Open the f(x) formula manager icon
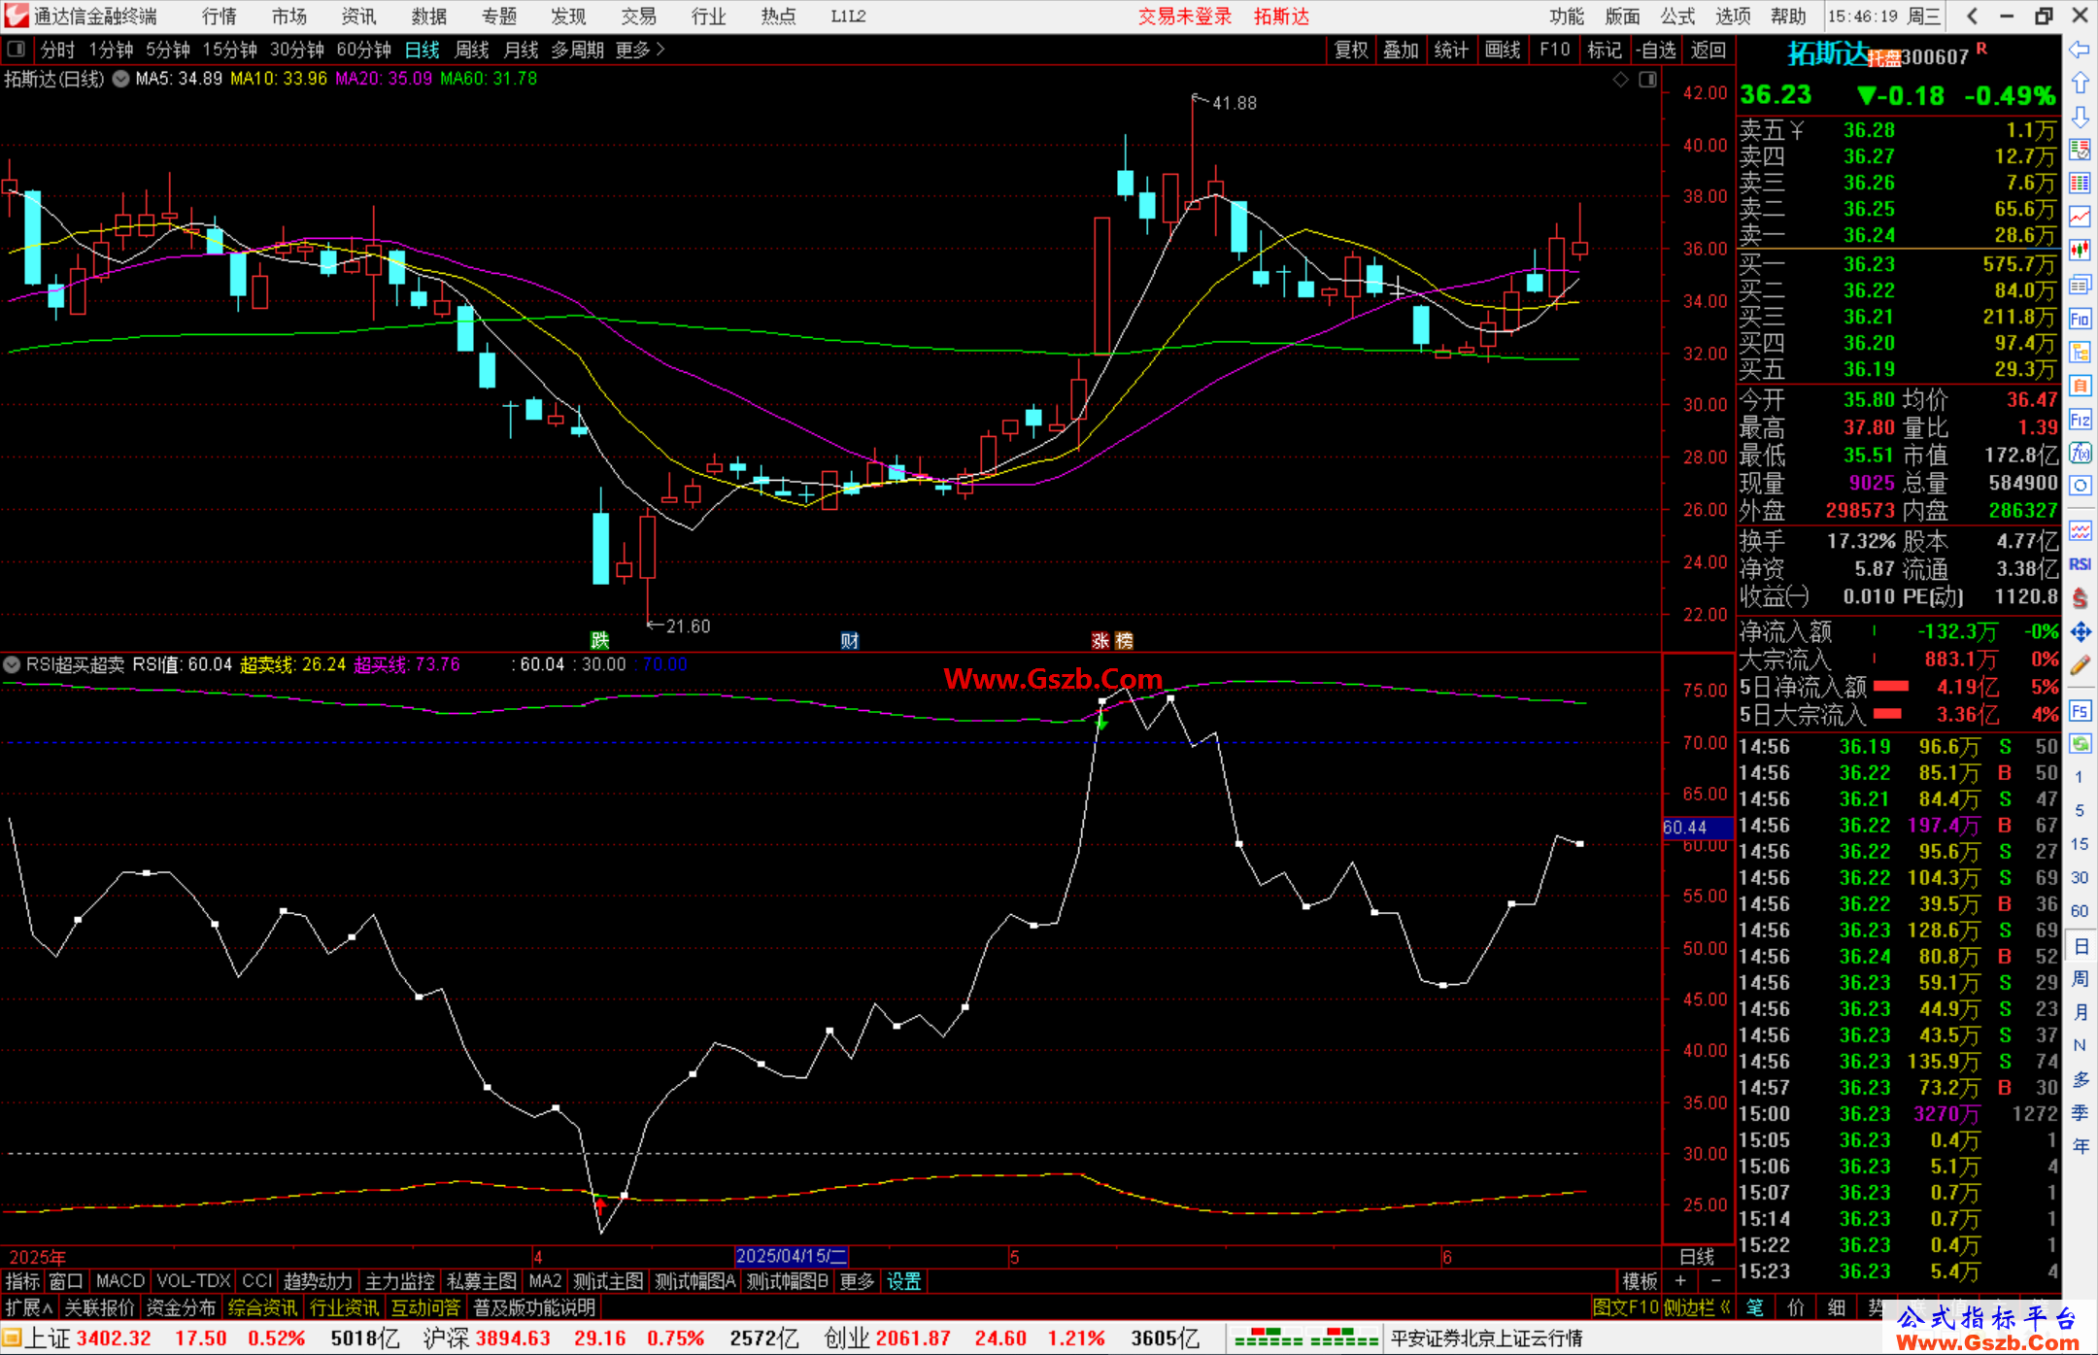Image resolution: width=2098 pixels, height=1355 pixels. pos(2080,453)
